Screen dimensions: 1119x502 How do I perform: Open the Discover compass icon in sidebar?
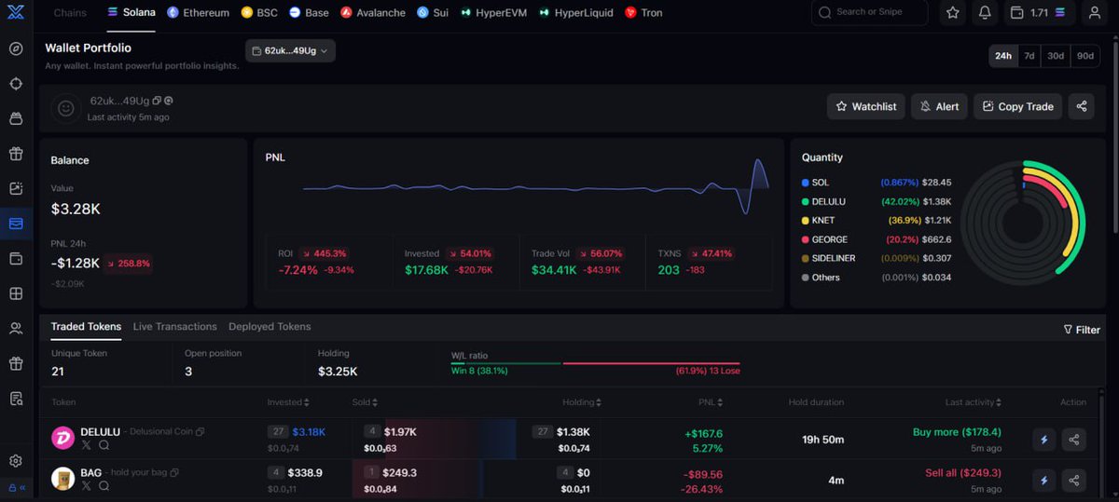point(16,48)
